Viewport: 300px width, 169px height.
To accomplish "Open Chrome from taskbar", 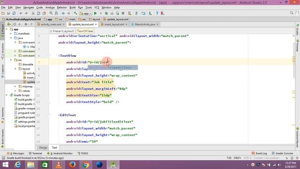I will point(86,165).
